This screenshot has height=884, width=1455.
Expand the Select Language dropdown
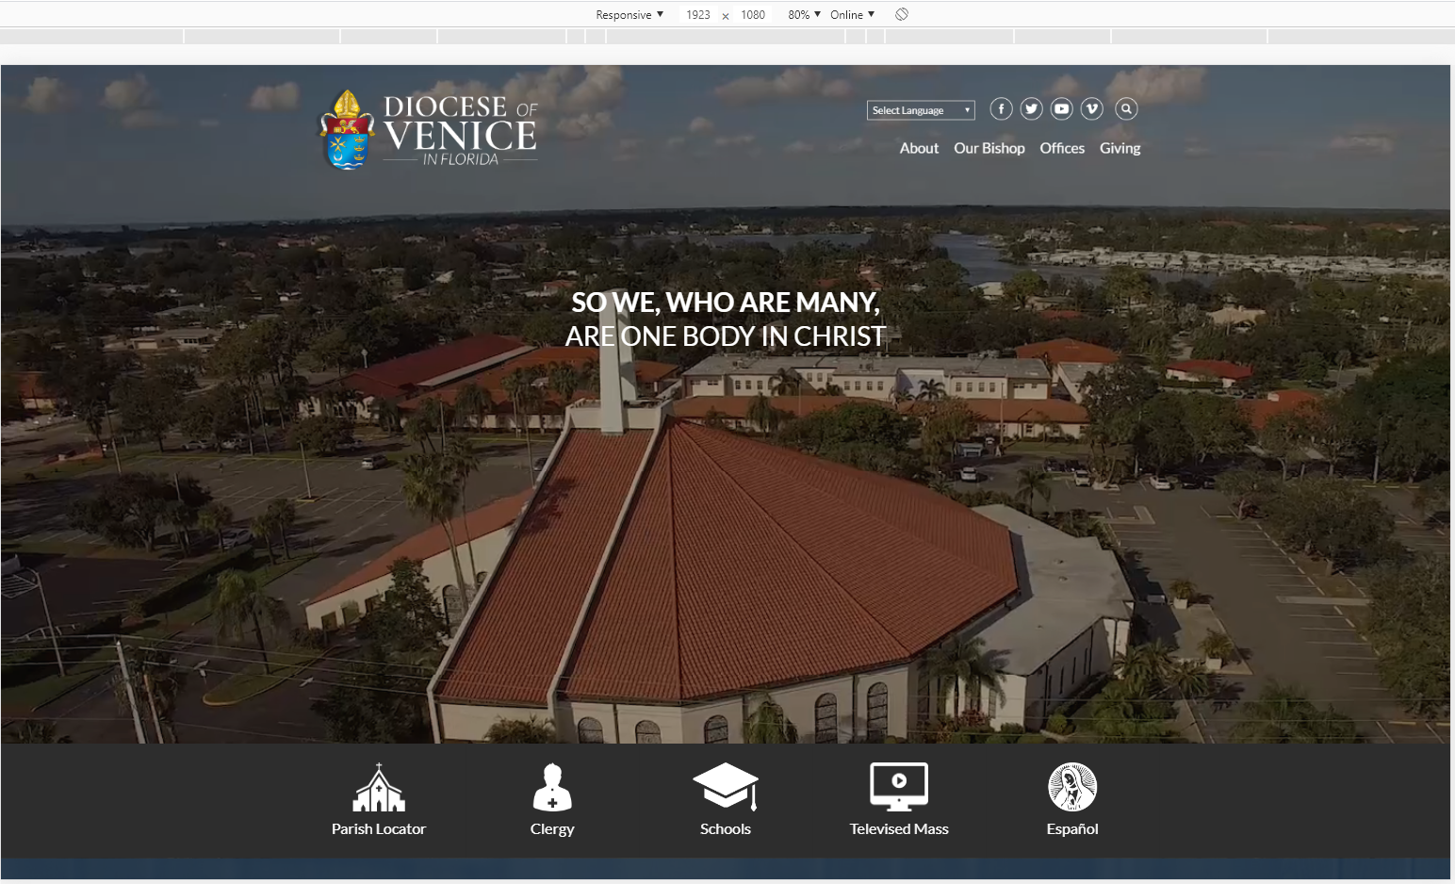point(921,110)
